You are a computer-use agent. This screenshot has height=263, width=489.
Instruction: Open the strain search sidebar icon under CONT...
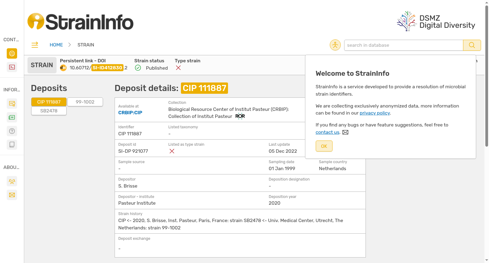(12, 53)
